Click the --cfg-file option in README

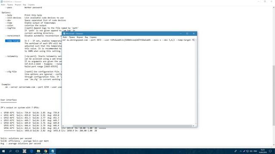[11, 71]
